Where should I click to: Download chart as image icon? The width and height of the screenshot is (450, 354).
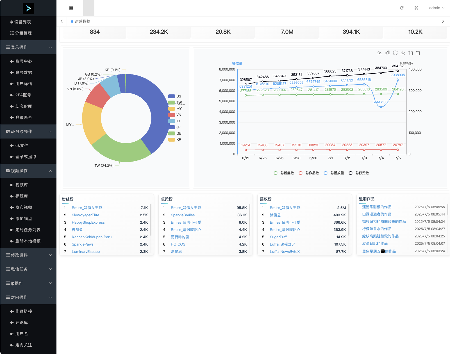403,53
